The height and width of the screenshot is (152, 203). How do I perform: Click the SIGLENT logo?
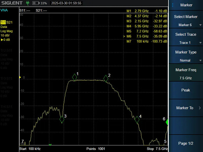12,3
